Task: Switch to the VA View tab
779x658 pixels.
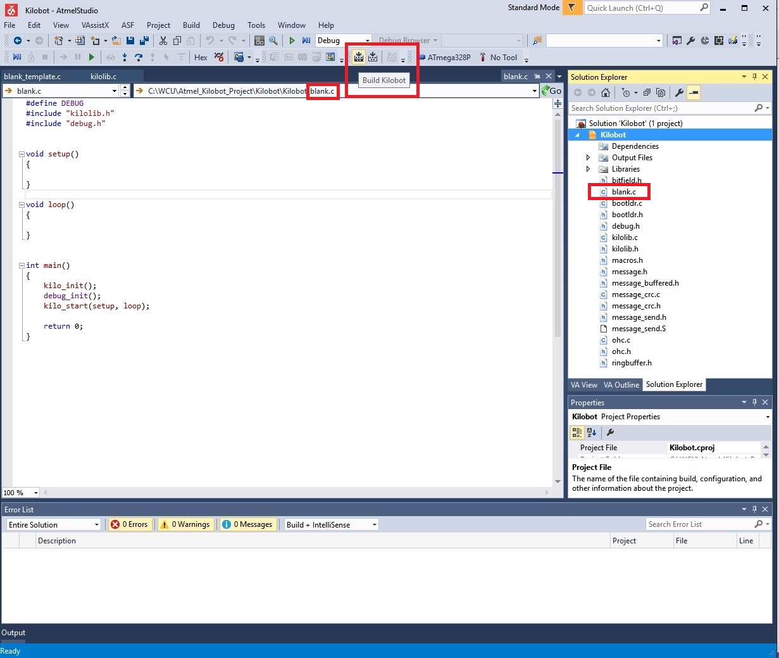Action: [x=583, y=385]
